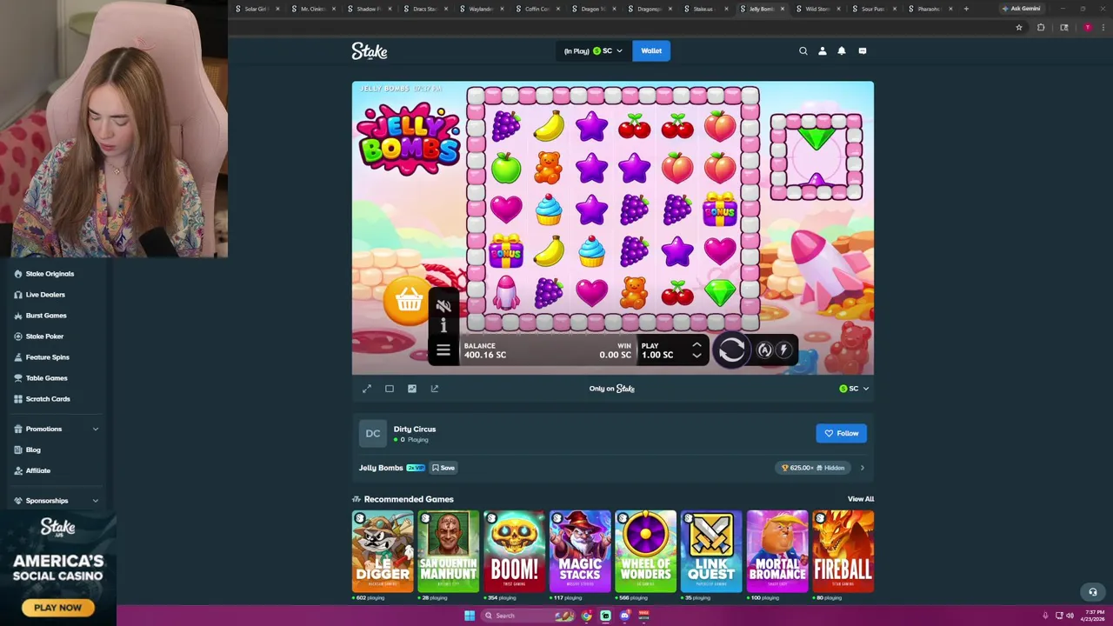
Task: Open the live support headset icon
Action: click(1093, 592)
